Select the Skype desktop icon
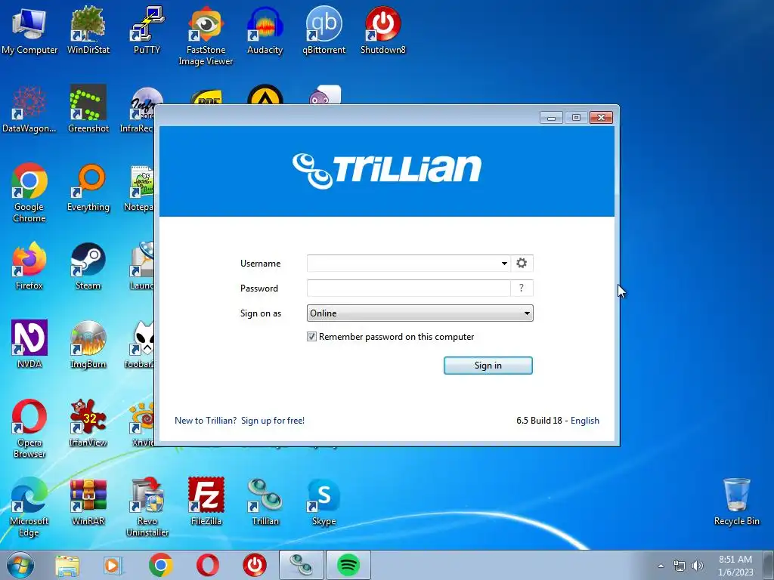This screenshot has height=580, width=774. tap(324, 501)
